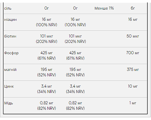Click the Мідь row label
Image resolution: width=151 pixels, height=120 pixels.
click(8, 103)
